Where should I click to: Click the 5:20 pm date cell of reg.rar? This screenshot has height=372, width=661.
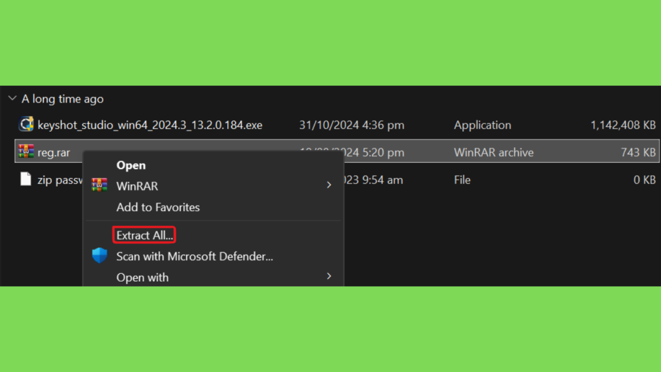point(374,152)
